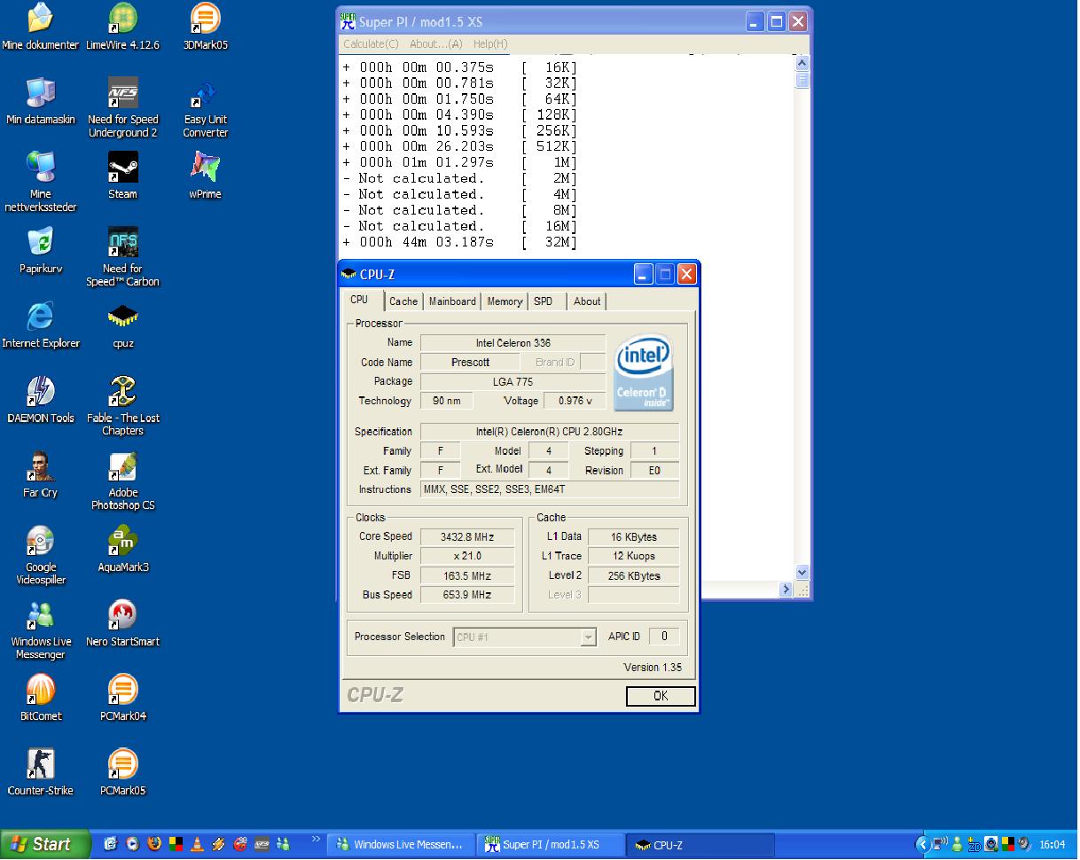Click Intel Celeron D logo in CPU-Z
The width and height of the screenshot is (1080, 860).
pyautogui.click(x=645, y=372)
